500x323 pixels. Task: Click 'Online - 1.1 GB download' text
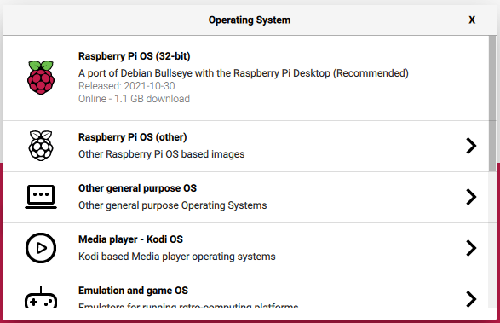[134, 99]
